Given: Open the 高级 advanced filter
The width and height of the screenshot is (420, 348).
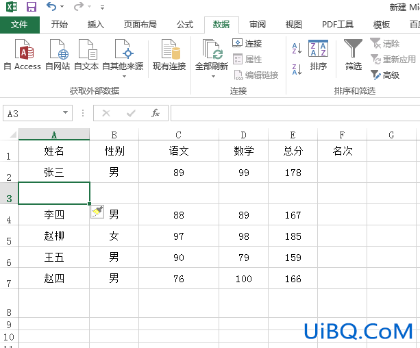Looking at the screenshot, I should 385,75.
